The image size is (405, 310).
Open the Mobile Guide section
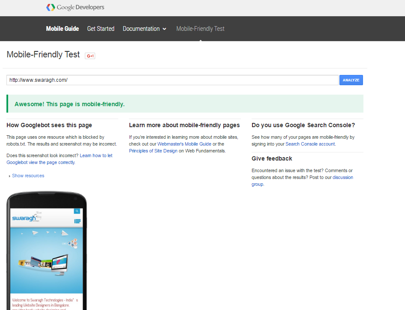pyautogui.click(x=63, y=29)
